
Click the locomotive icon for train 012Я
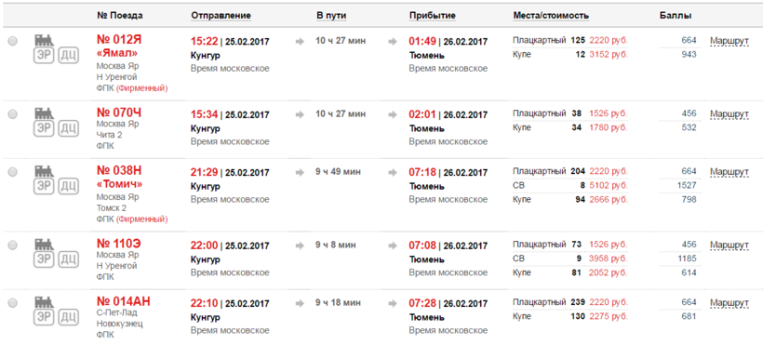tap(44, 40)
